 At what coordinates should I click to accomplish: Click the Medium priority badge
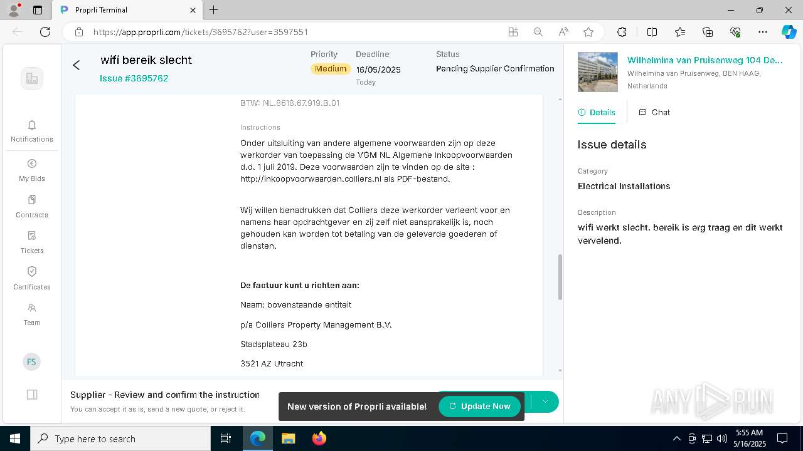click(331, 69)
